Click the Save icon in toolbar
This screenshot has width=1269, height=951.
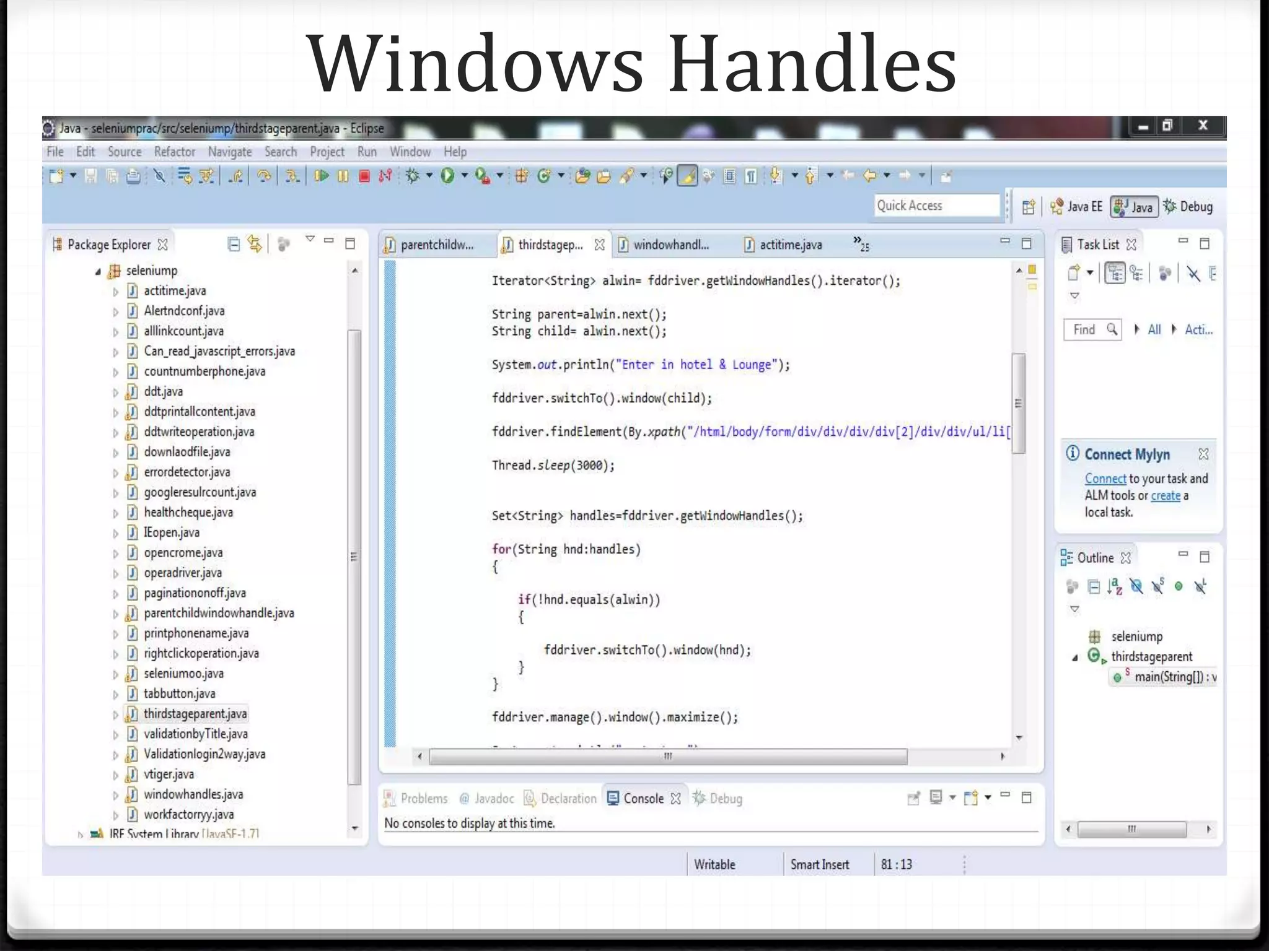click(90, 176)
